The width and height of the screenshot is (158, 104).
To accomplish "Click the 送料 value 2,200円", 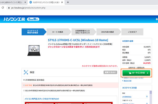I will 147,60.
